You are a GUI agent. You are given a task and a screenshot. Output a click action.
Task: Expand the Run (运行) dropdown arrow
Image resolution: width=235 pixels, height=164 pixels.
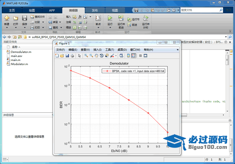tap(110, 28)
